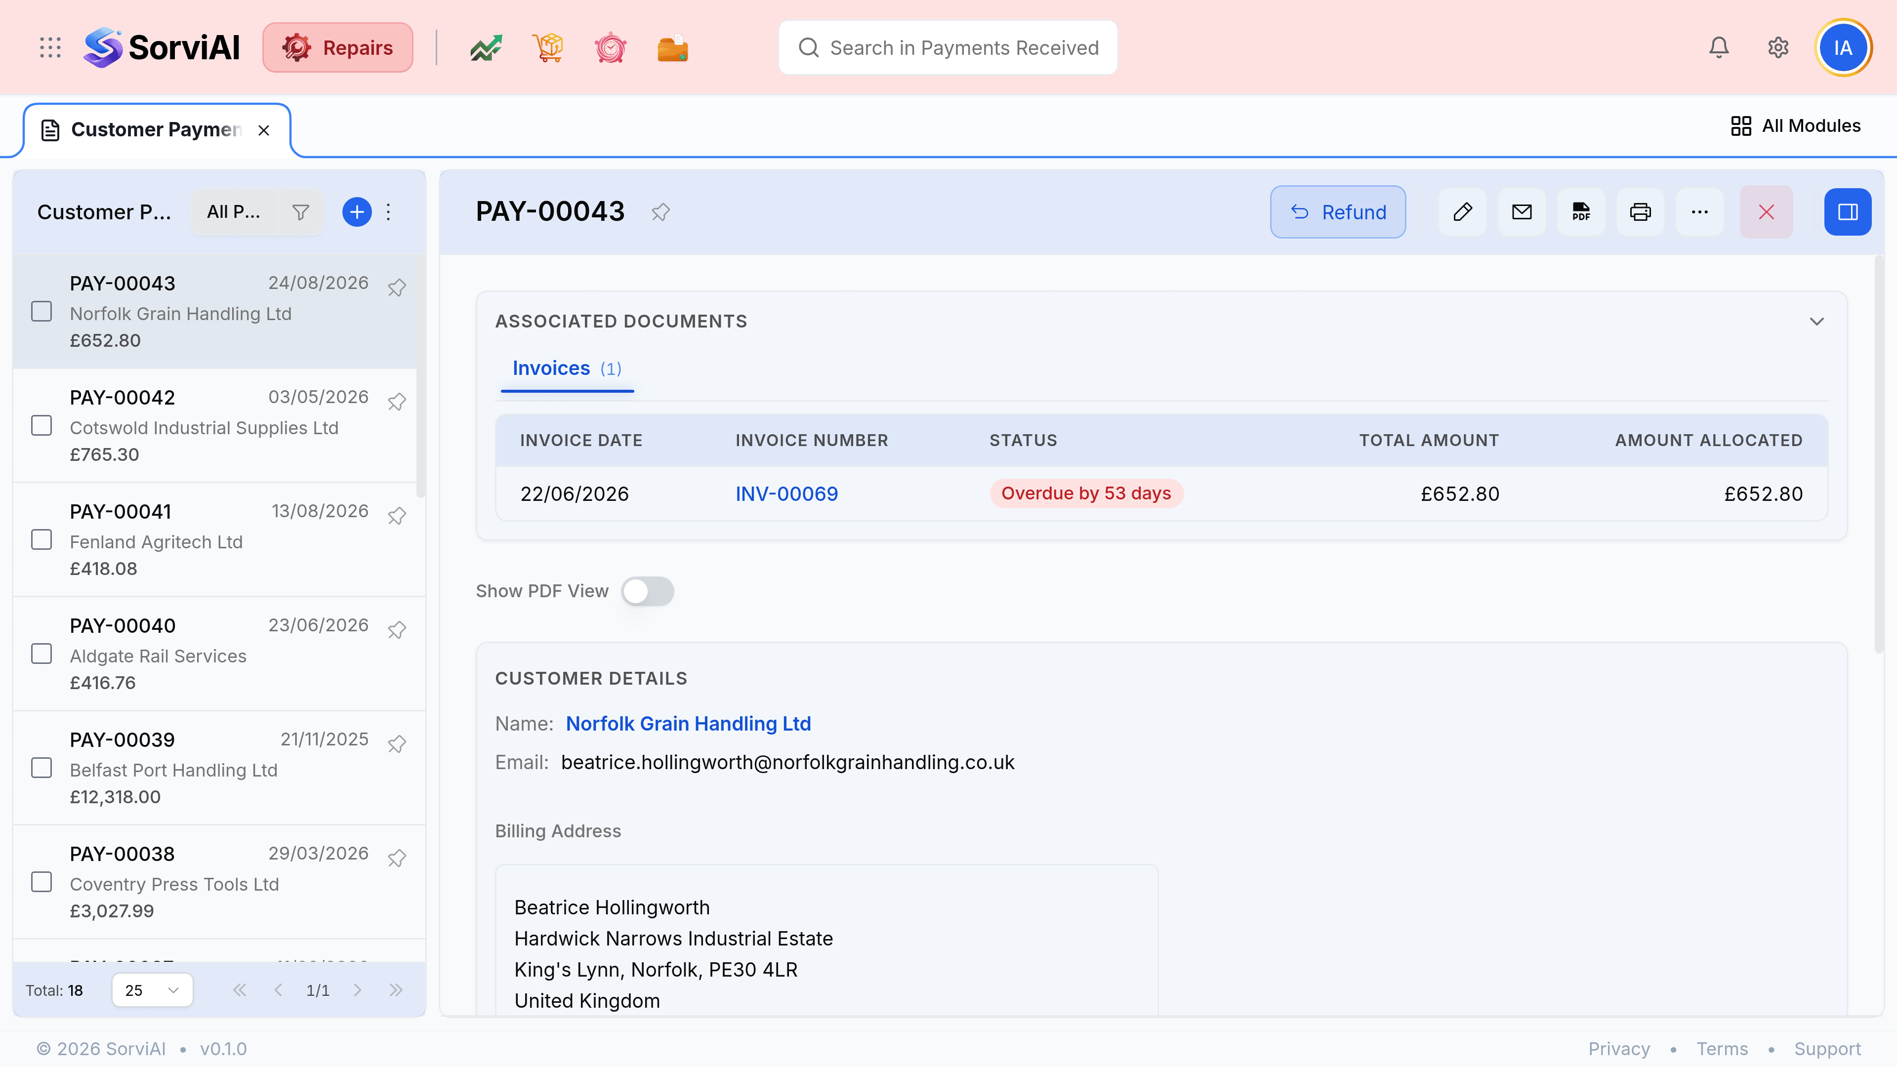Collapse the Associated Documents section

point(1817,322)
